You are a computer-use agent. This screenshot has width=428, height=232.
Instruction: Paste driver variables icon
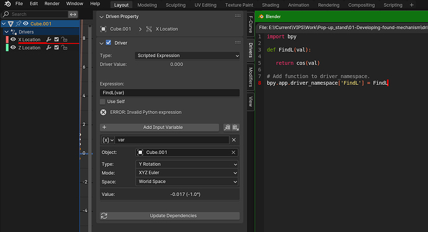[235, 127]
